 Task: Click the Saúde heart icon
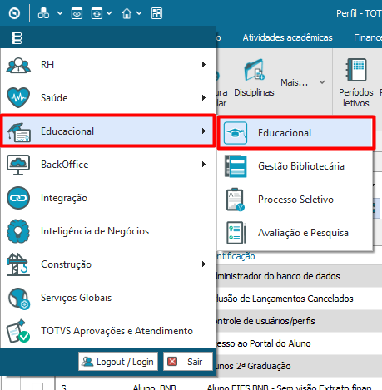[18, 97]
